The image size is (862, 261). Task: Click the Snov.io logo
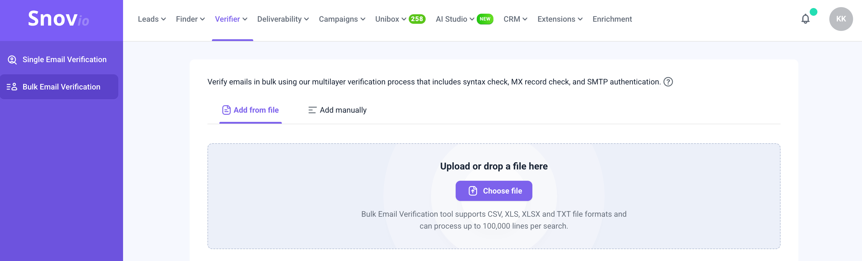coord(59,19)
